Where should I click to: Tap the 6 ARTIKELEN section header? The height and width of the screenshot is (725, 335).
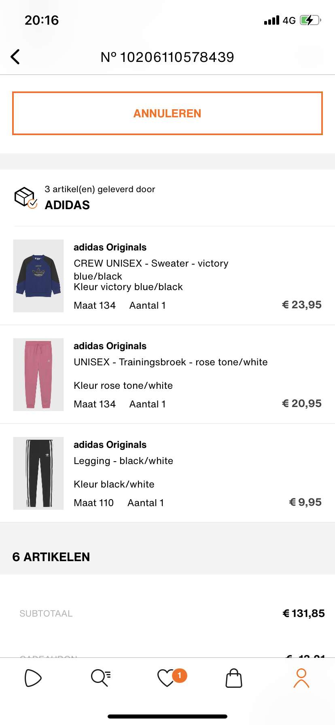[x=51, y=557]
